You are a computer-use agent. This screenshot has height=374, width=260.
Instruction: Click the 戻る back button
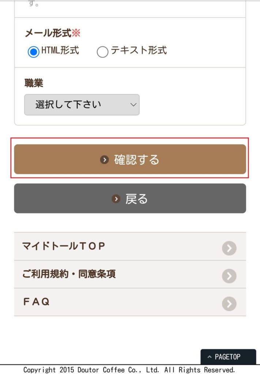pyautogui.click(x=130, y=198)
